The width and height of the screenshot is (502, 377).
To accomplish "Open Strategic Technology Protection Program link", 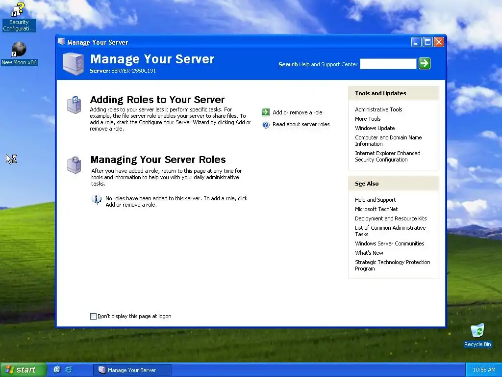I will click(392, 265).
